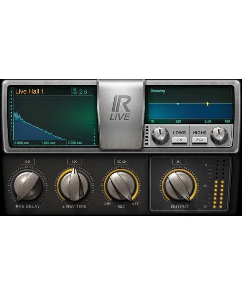Click the 2.5K frequency axis label

(x=208, y=121)
